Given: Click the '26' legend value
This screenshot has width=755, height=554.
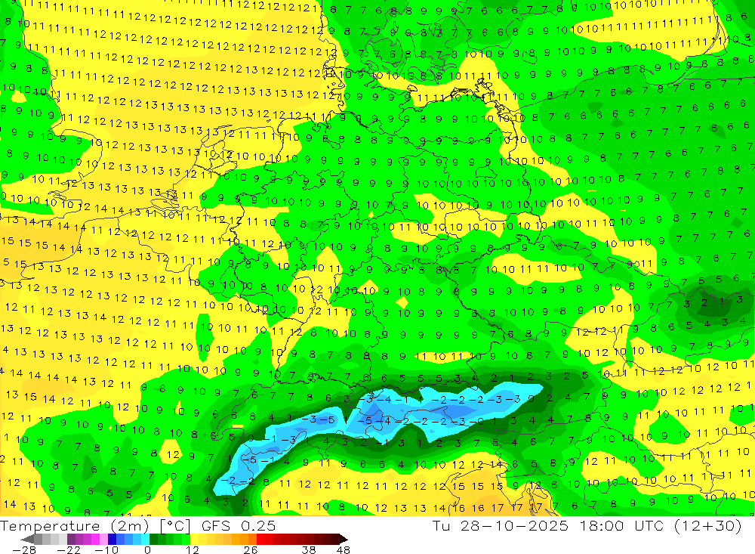Looking at the screenshot, I should [251, 549].
